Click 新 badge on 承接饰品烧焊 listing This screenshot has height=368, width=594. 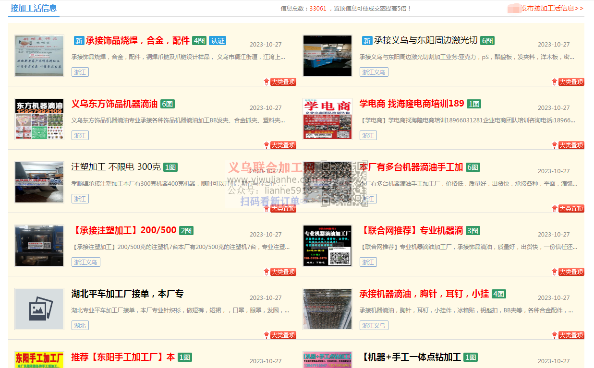pos(79,41)
